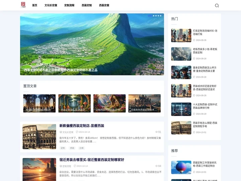
Task: Click the view count 91 text
Action: tap(160, 132)
